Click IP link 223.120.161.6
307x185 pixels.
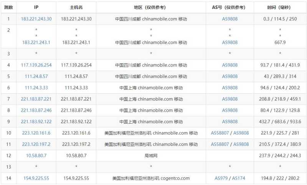[36, 133]
